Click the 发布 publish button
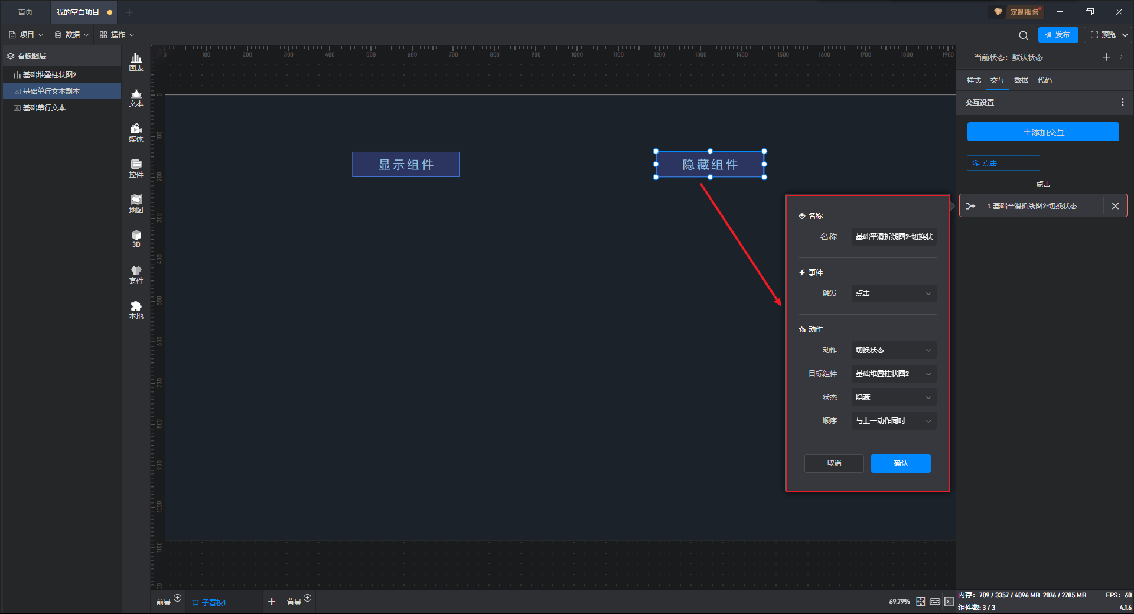Viewport: 1134px width, 614px height. click(1058, 35)
